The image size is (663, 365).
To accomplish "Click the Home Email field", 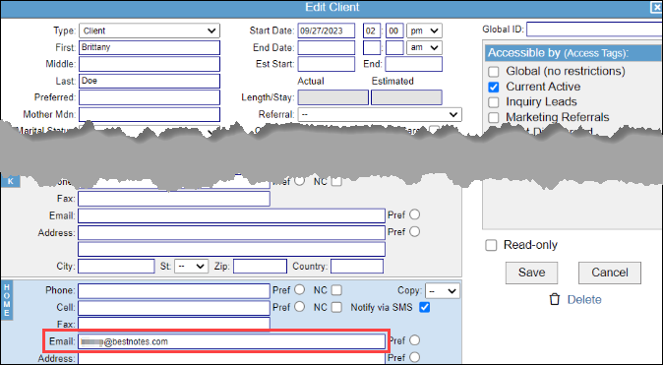I will (232, 341).
